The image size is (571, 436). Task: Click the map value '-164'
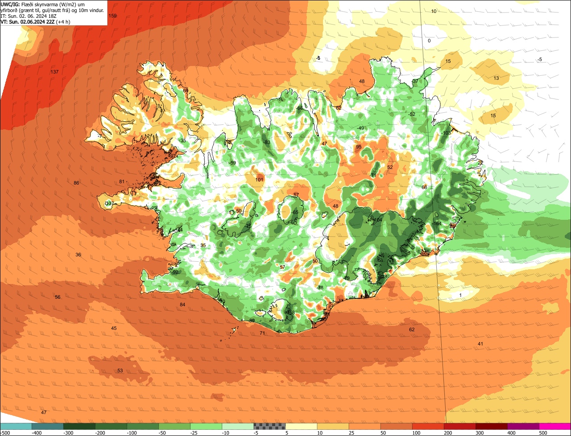point(437,223)
